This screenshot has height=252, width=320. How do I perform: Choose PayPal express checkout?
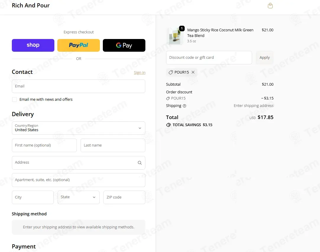[79, 45]
